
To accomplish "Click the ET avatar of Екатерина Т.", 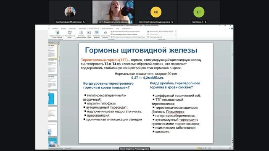I will [x=199, y=12].
